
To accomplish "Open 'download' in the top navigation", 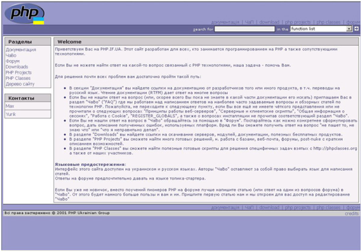I will (269, 22).
